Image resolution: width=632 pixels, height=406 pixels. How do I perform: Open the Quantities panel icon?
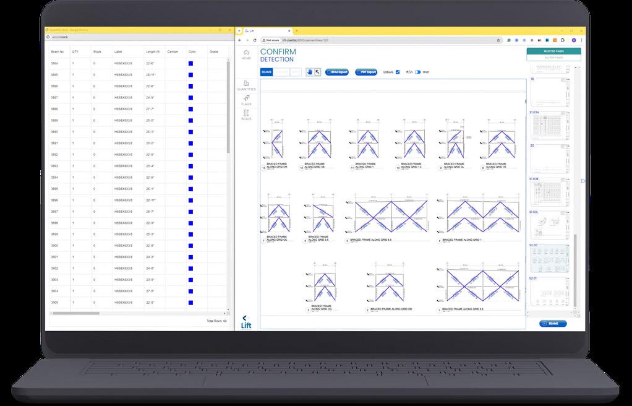tap(246, 85)
